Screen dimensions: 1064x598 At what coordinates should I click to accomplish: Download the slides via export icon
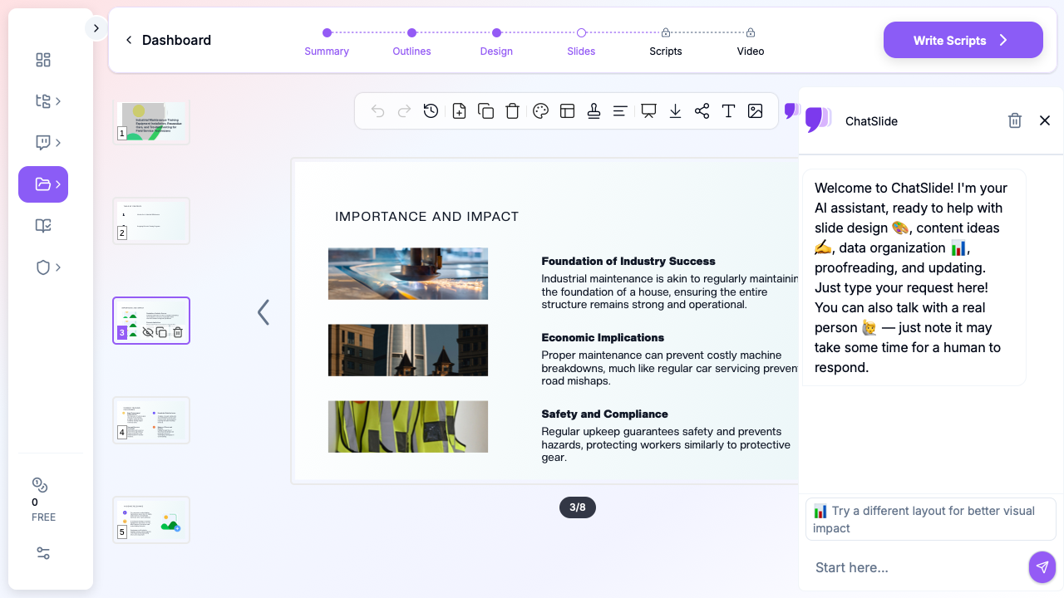[x=675, y=111]
